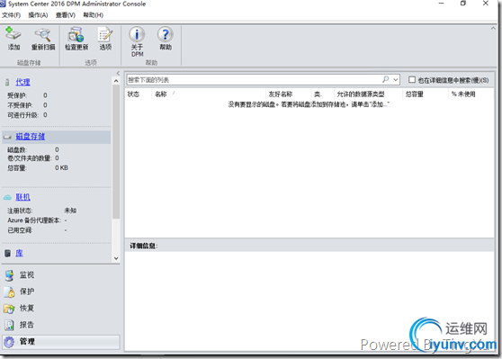This screenshot has width=502, height=359.
Task: Click the 帮助 (Help) question mark icon
Action: pos(166,34)
